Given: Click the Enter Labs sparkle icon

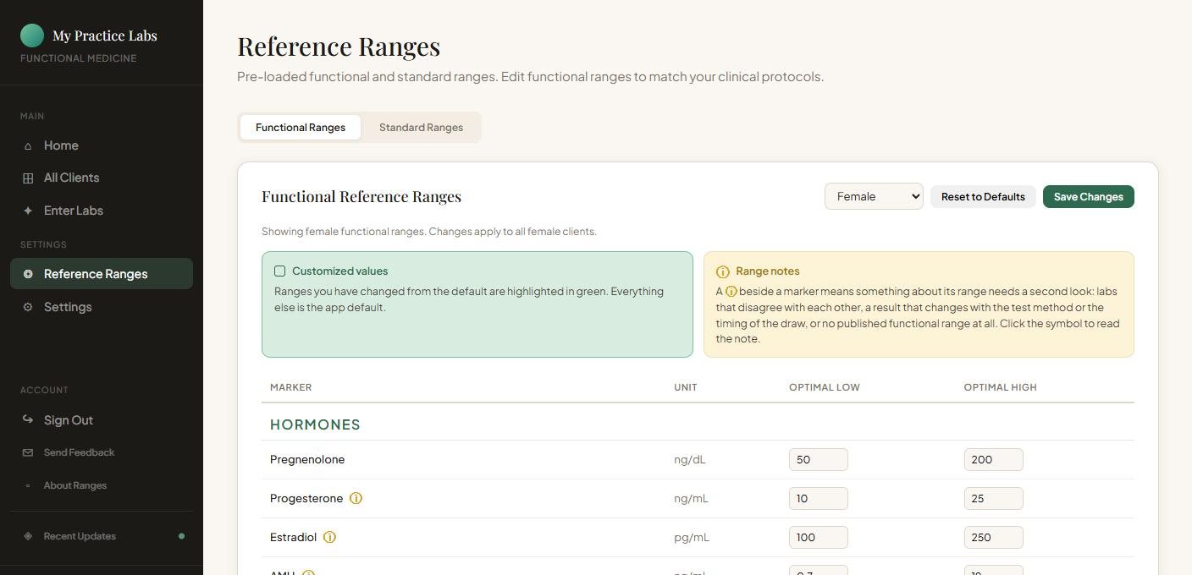Looking at the screenshot, I should tap(28, 211).
